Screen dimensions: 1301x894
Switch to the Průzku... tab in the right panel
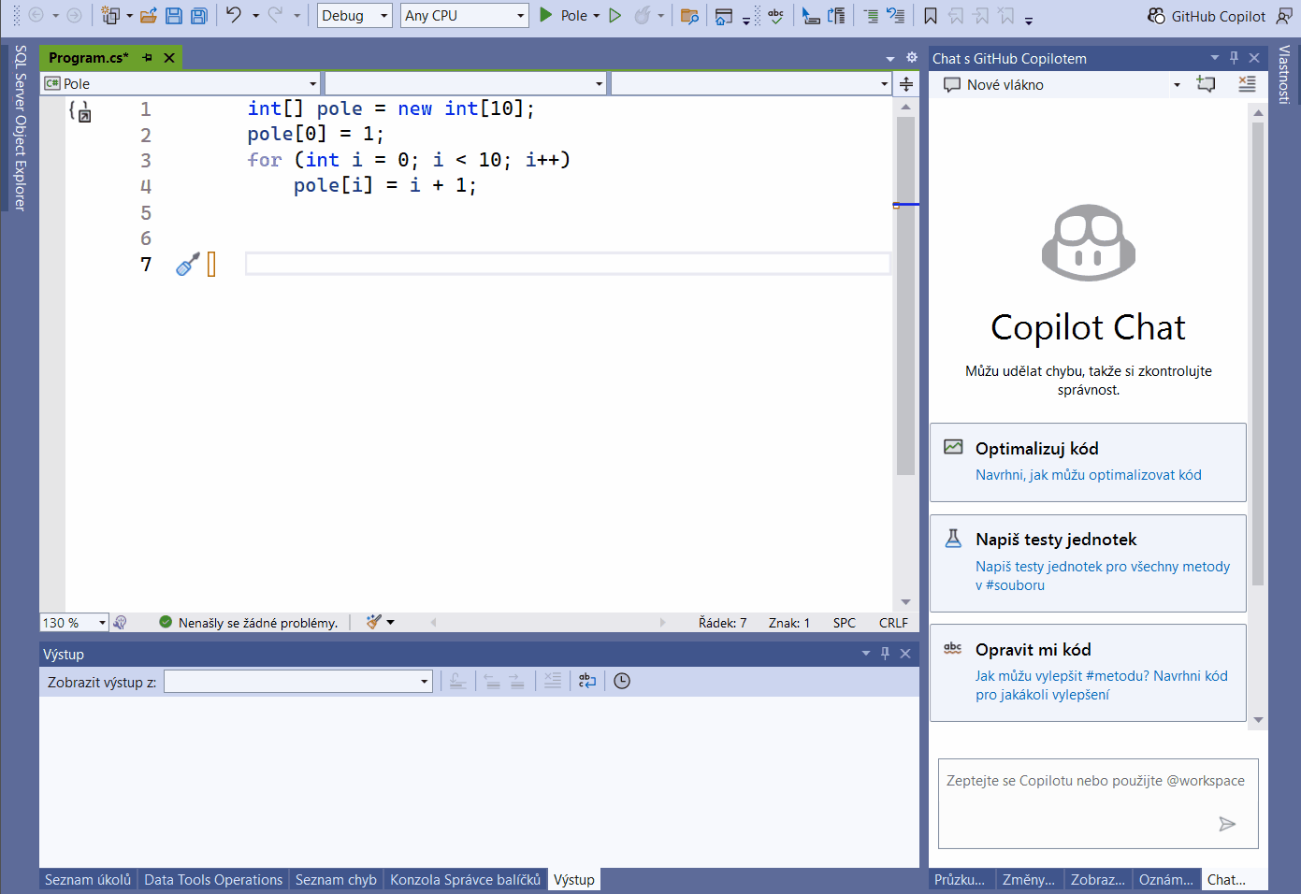(x=960, y=880)
